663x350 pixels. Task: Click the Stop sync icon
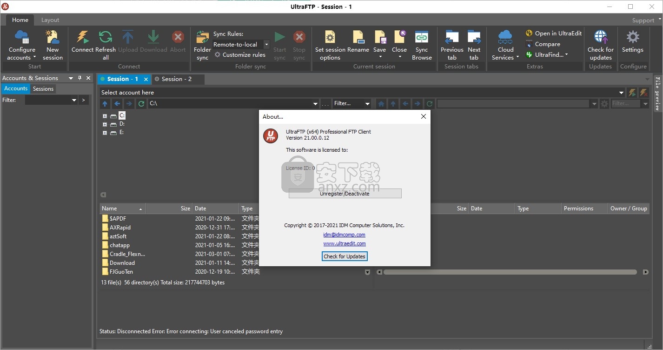(299, 37)
